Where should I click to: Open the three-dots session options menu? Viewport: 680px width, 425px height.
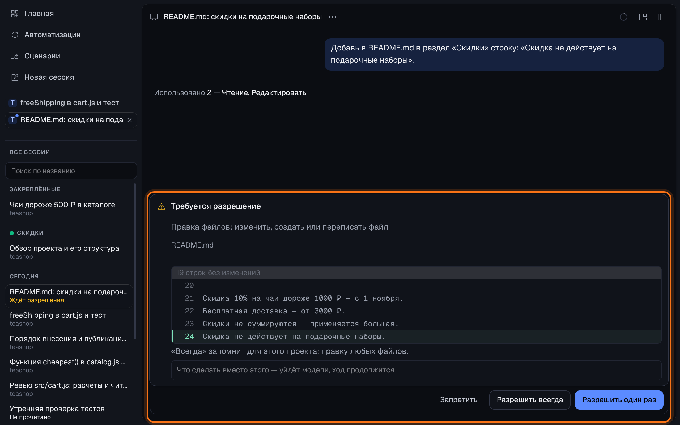tap(332, 17)
